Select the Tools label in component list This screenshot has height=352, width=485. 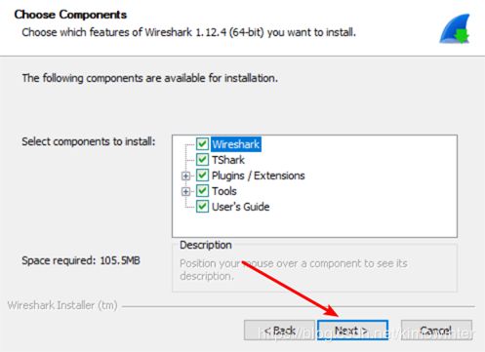click(x=224, y=191)
